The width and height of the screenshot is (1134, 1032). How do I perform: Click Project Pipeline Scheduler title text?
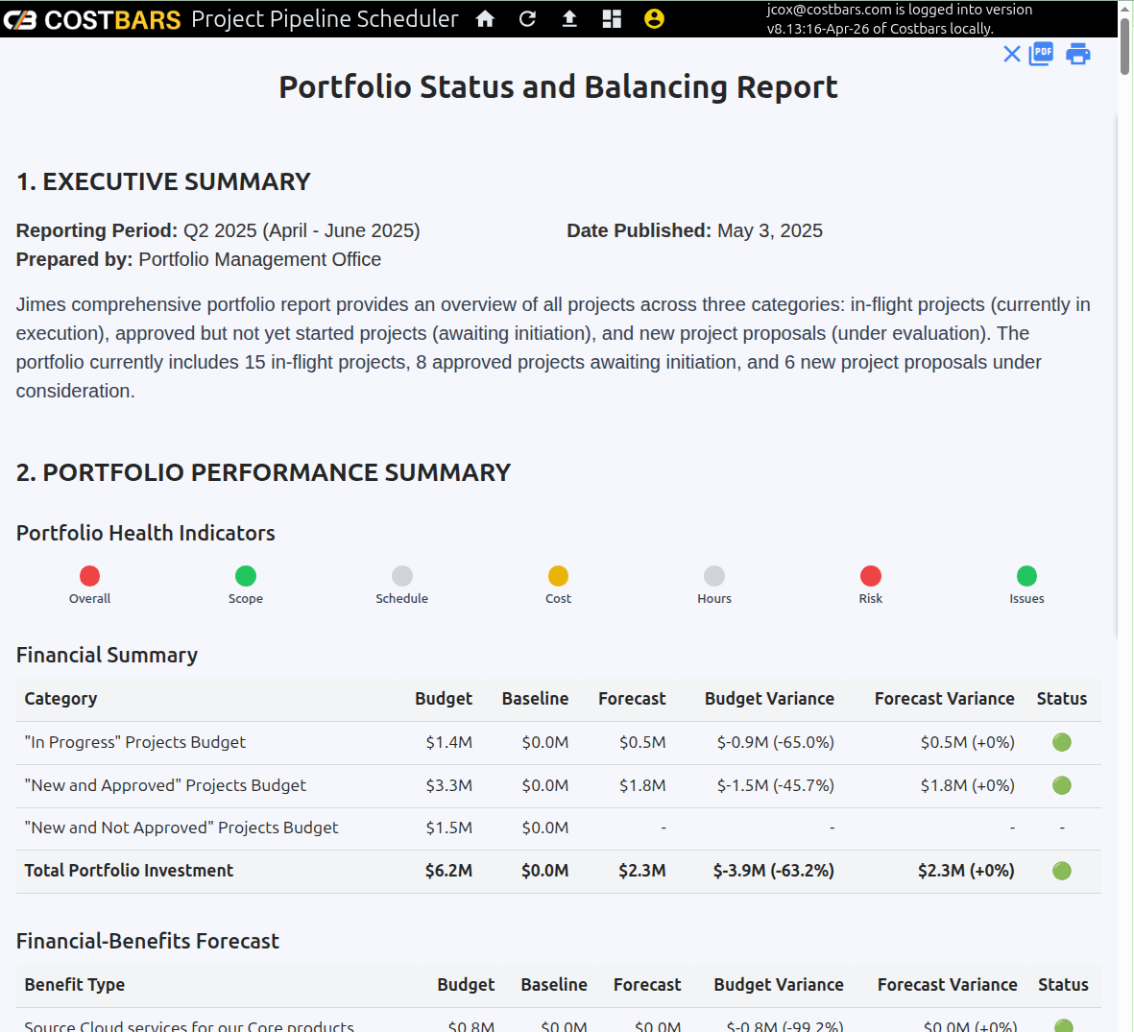(x=325, y=19)
